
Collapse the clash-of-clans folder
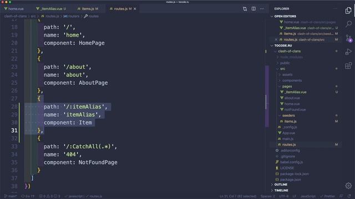point(289,51)
